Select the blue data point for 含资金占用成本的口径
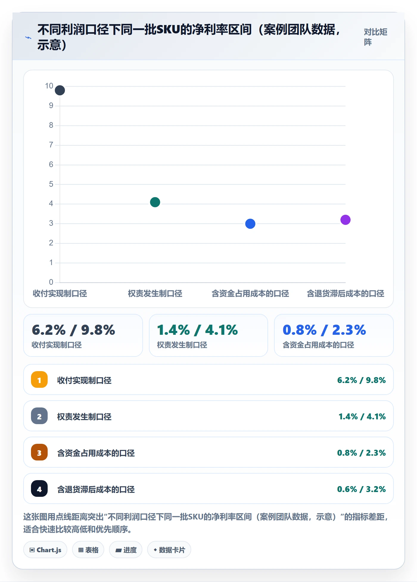The height and width of the screenshot is (582, 417). pyautogui.click(x=250, y=224)
